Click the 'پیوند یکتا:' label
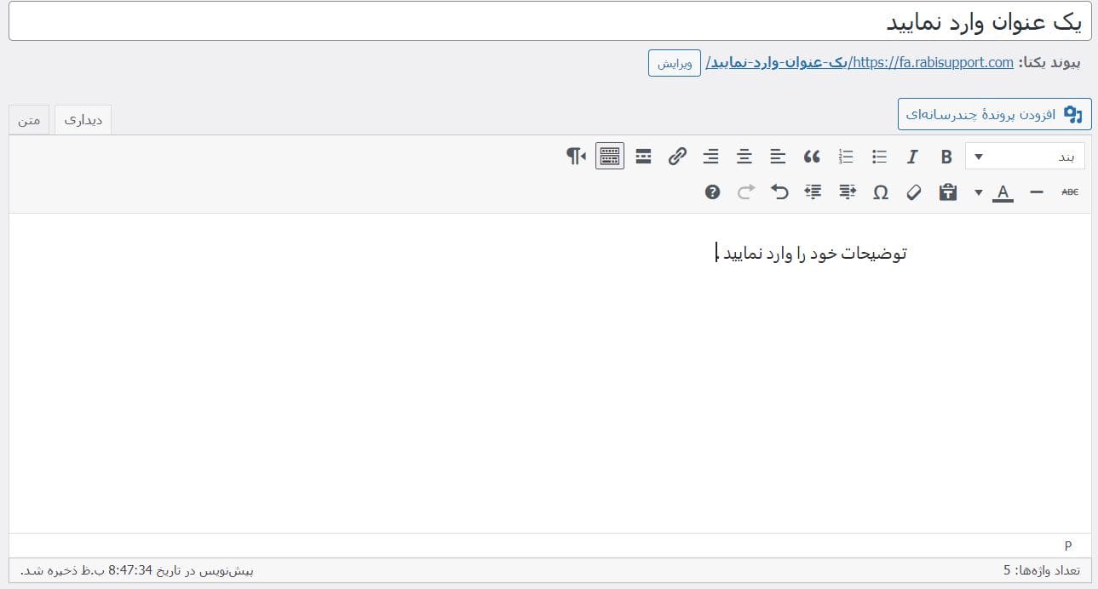This screenshot has height=589, width=1098. coord(1050,63)
